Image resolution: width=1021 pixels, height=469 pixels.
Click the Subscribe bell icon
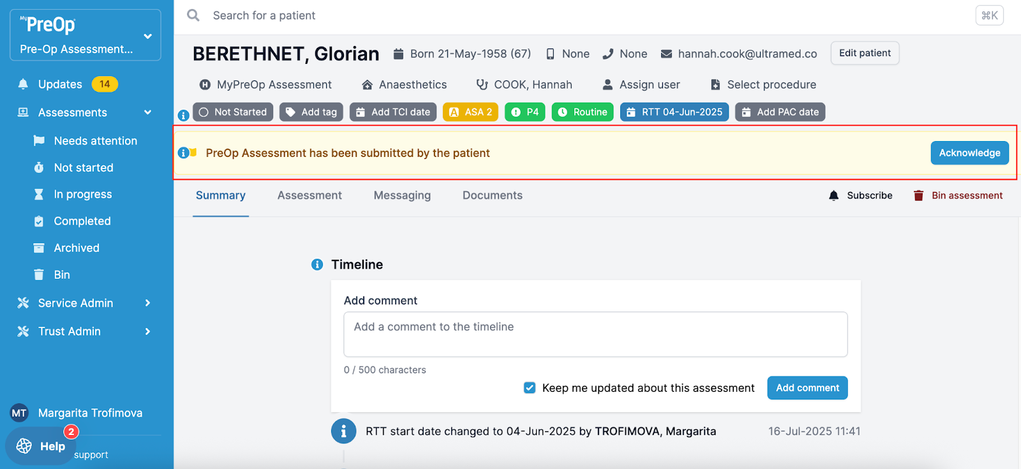coord(833,196)
